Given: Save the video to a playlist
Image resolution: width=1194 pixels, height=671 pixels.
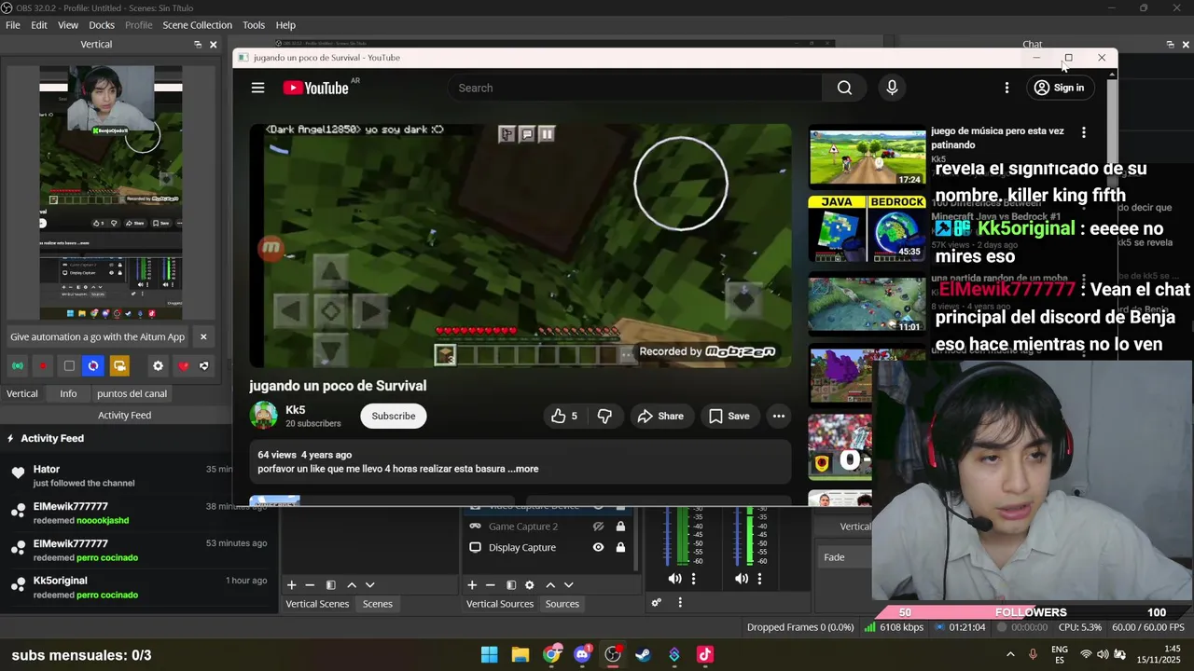Looking at the screenshot, I should point(729,417).
